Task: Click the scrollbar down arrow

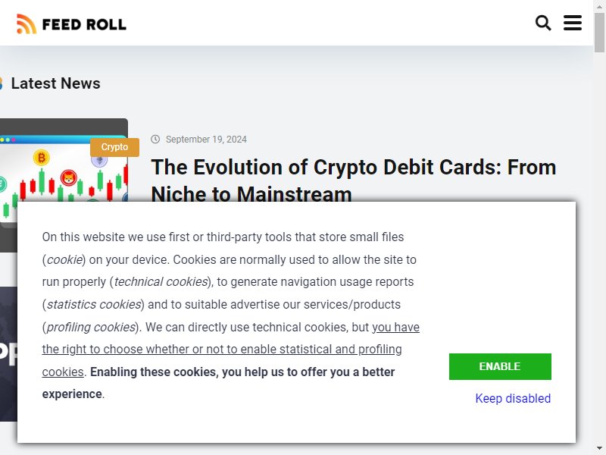Action: click(599, 449)
